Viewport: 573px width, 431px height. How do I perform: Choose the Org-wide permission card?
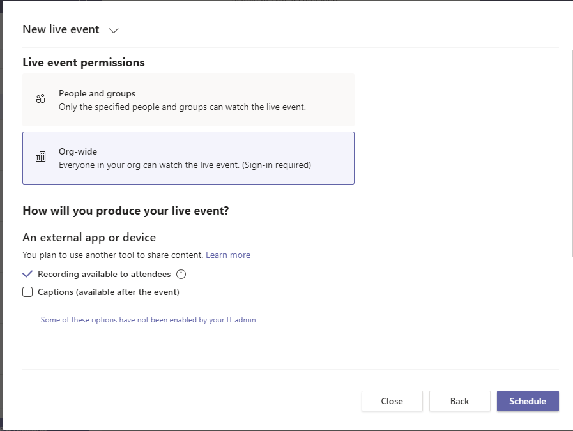188,158
